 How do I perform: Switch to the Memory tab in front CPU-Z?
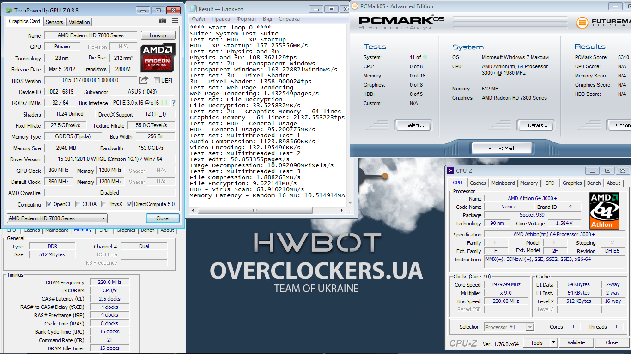pos(529,183)
